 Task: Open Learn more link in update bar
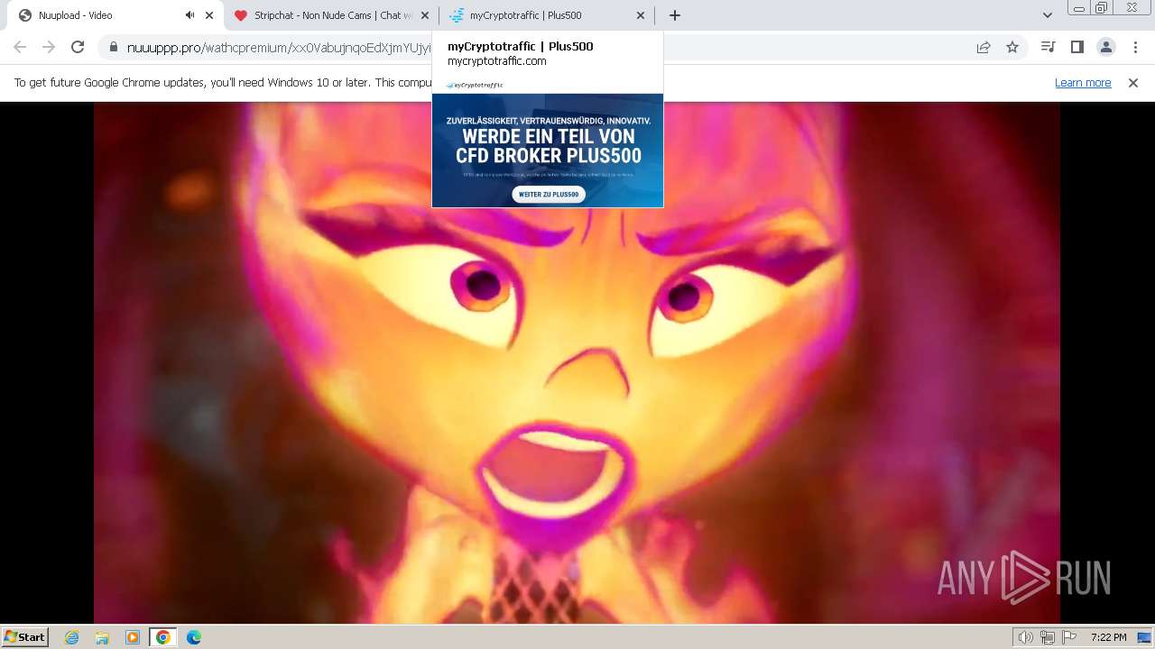tap(1083, 82)
